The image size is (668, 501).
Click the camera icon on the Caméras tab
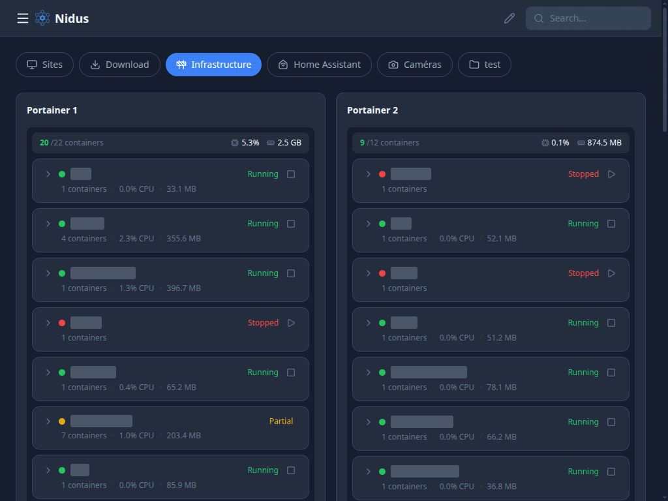point(393,64)
